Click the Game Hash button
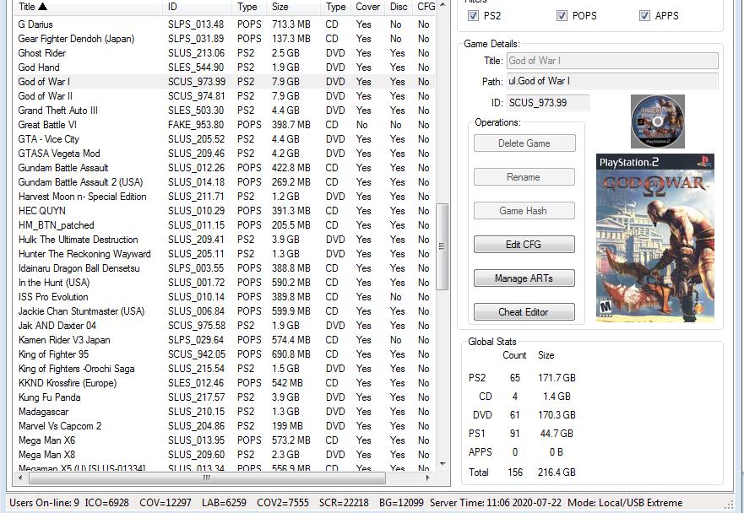744x513 pixels. click(x=524, y=210)
